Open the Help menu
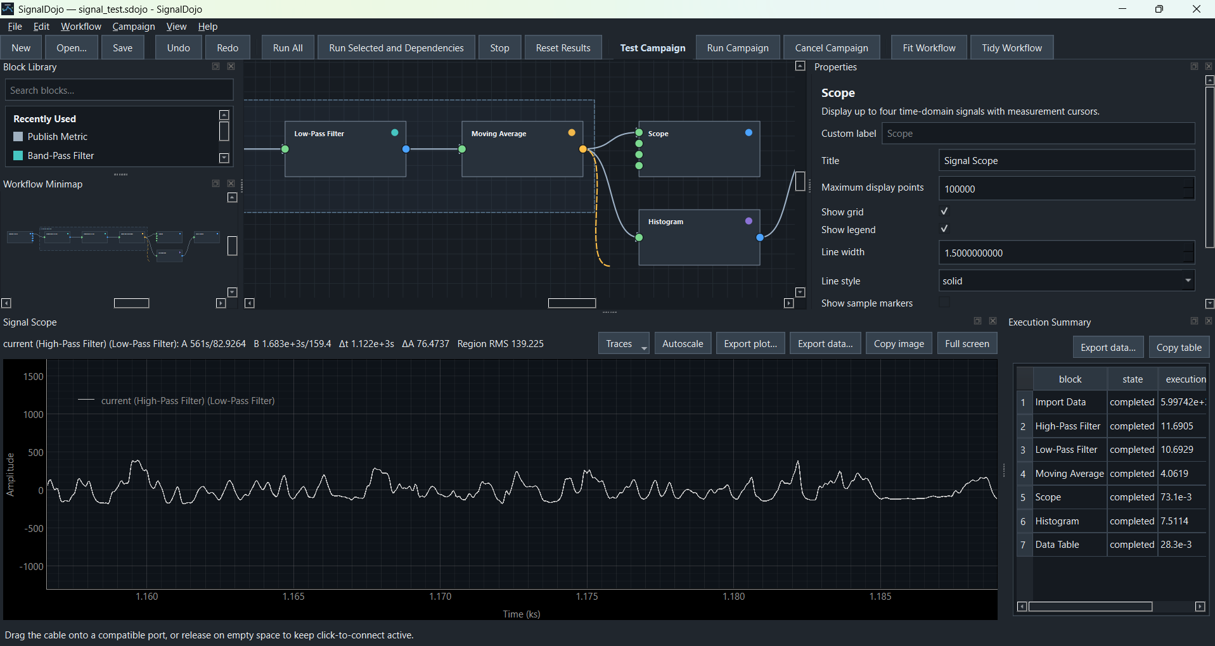 coord(208,27)
